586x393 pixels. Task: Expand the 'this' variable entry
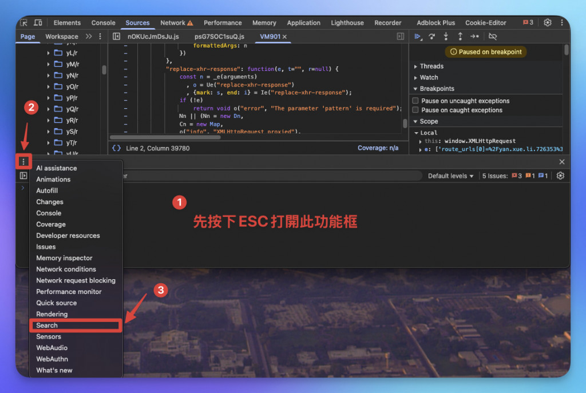(x=421, y=141)
